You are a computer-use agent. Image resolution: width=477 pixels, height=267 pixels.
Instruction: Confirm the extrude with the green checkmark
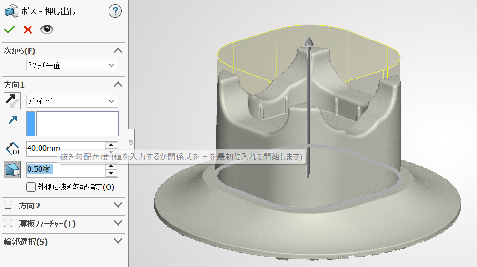(x=9, y=30)
